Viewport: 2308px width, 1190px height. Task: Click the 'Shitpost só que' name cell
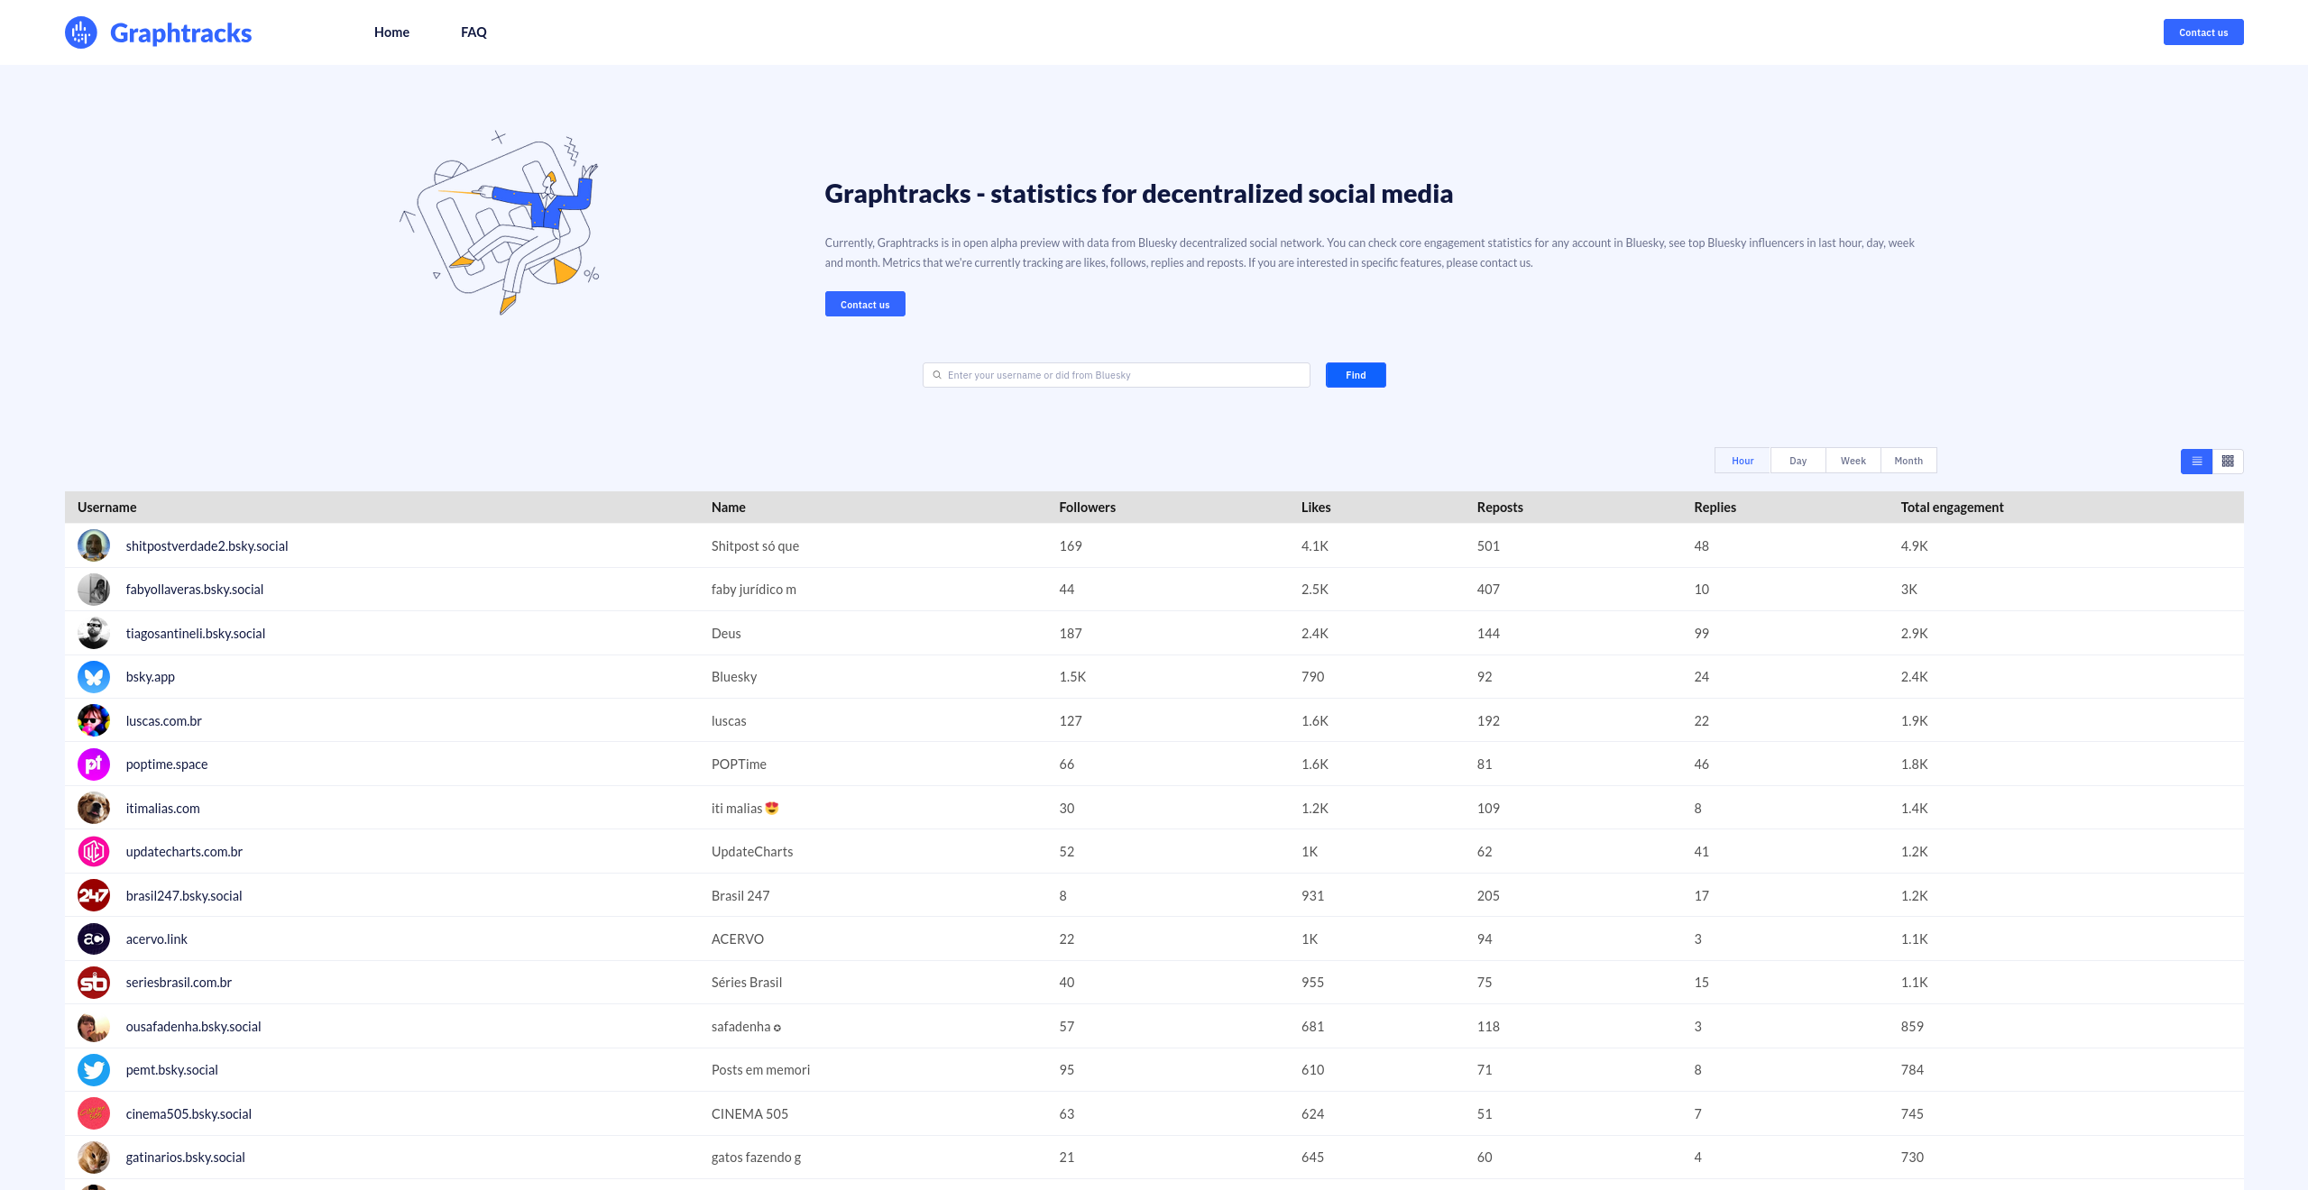(x=755, y=546)
